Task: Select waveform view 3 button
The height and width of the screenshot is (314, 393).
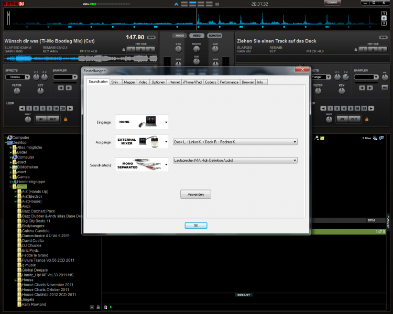Action: tap(384, 23)
